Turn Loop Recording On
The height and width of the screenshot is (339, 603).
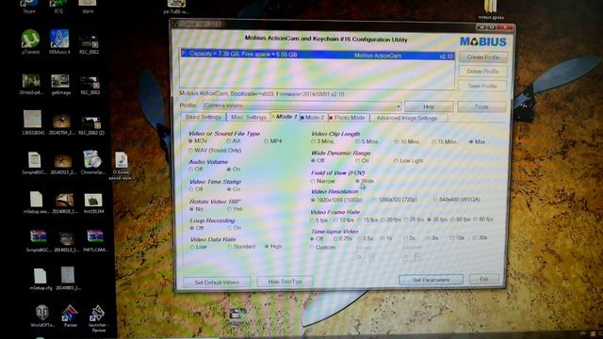(235, 228)
